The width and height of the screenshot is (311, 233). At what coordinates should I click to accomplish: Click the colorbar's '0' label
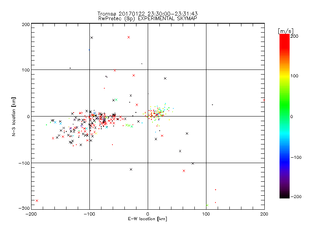pyautogui.click(x=292, y=116)
